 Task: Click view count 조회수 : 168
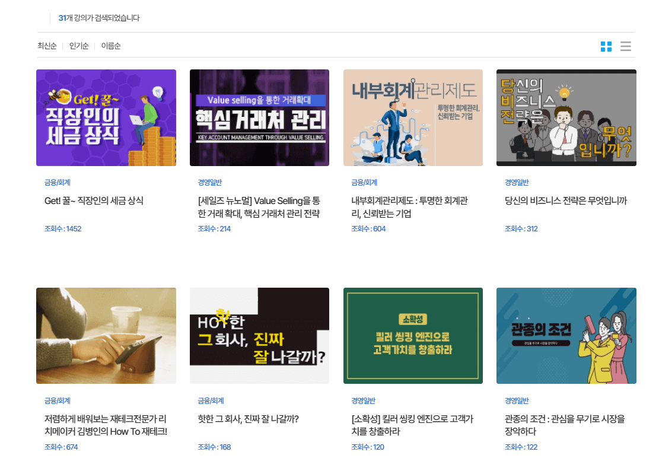214,447
